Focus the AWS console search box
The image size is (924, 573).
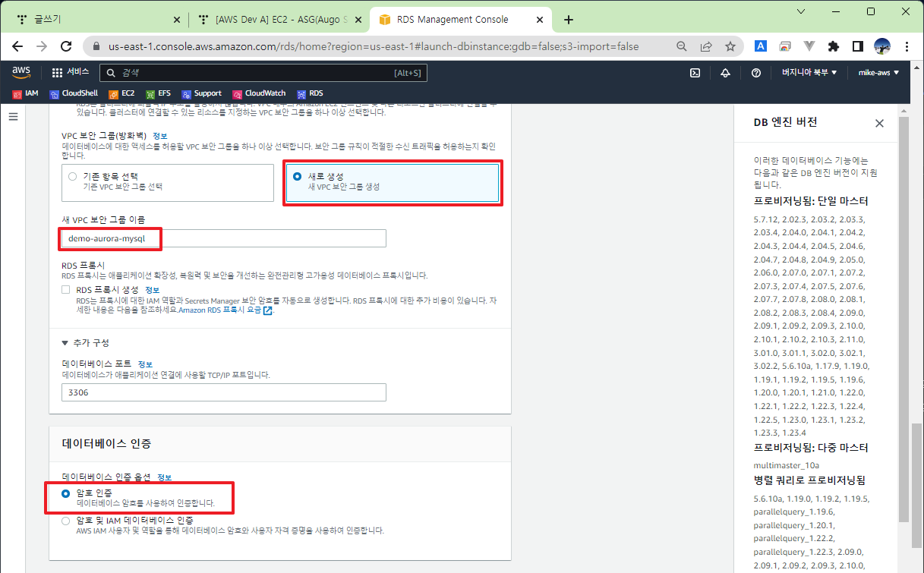click(263, 73)
